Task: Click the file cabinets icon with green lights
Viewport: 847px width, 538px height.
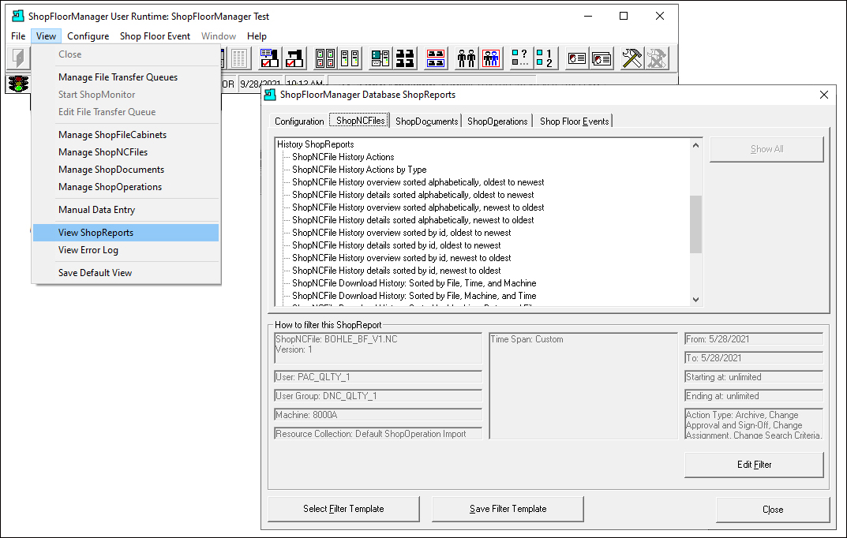Action: coord(350,58)
